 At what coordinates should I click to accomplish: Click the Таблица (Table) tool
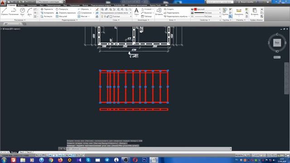pos(146,16)
